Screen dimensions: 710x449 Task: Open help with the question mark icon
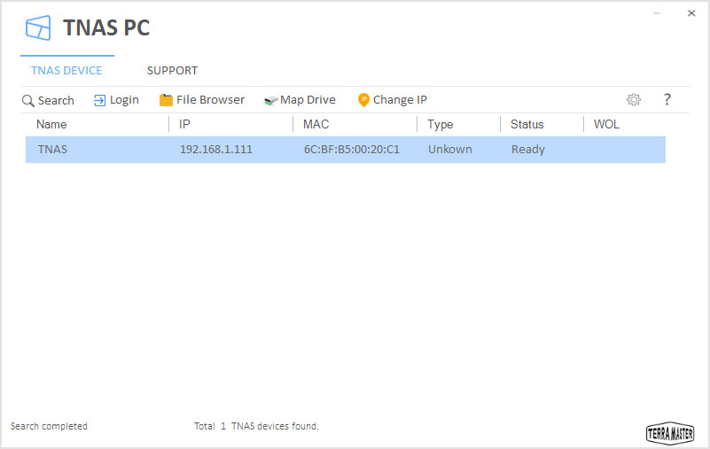point(667,99)
